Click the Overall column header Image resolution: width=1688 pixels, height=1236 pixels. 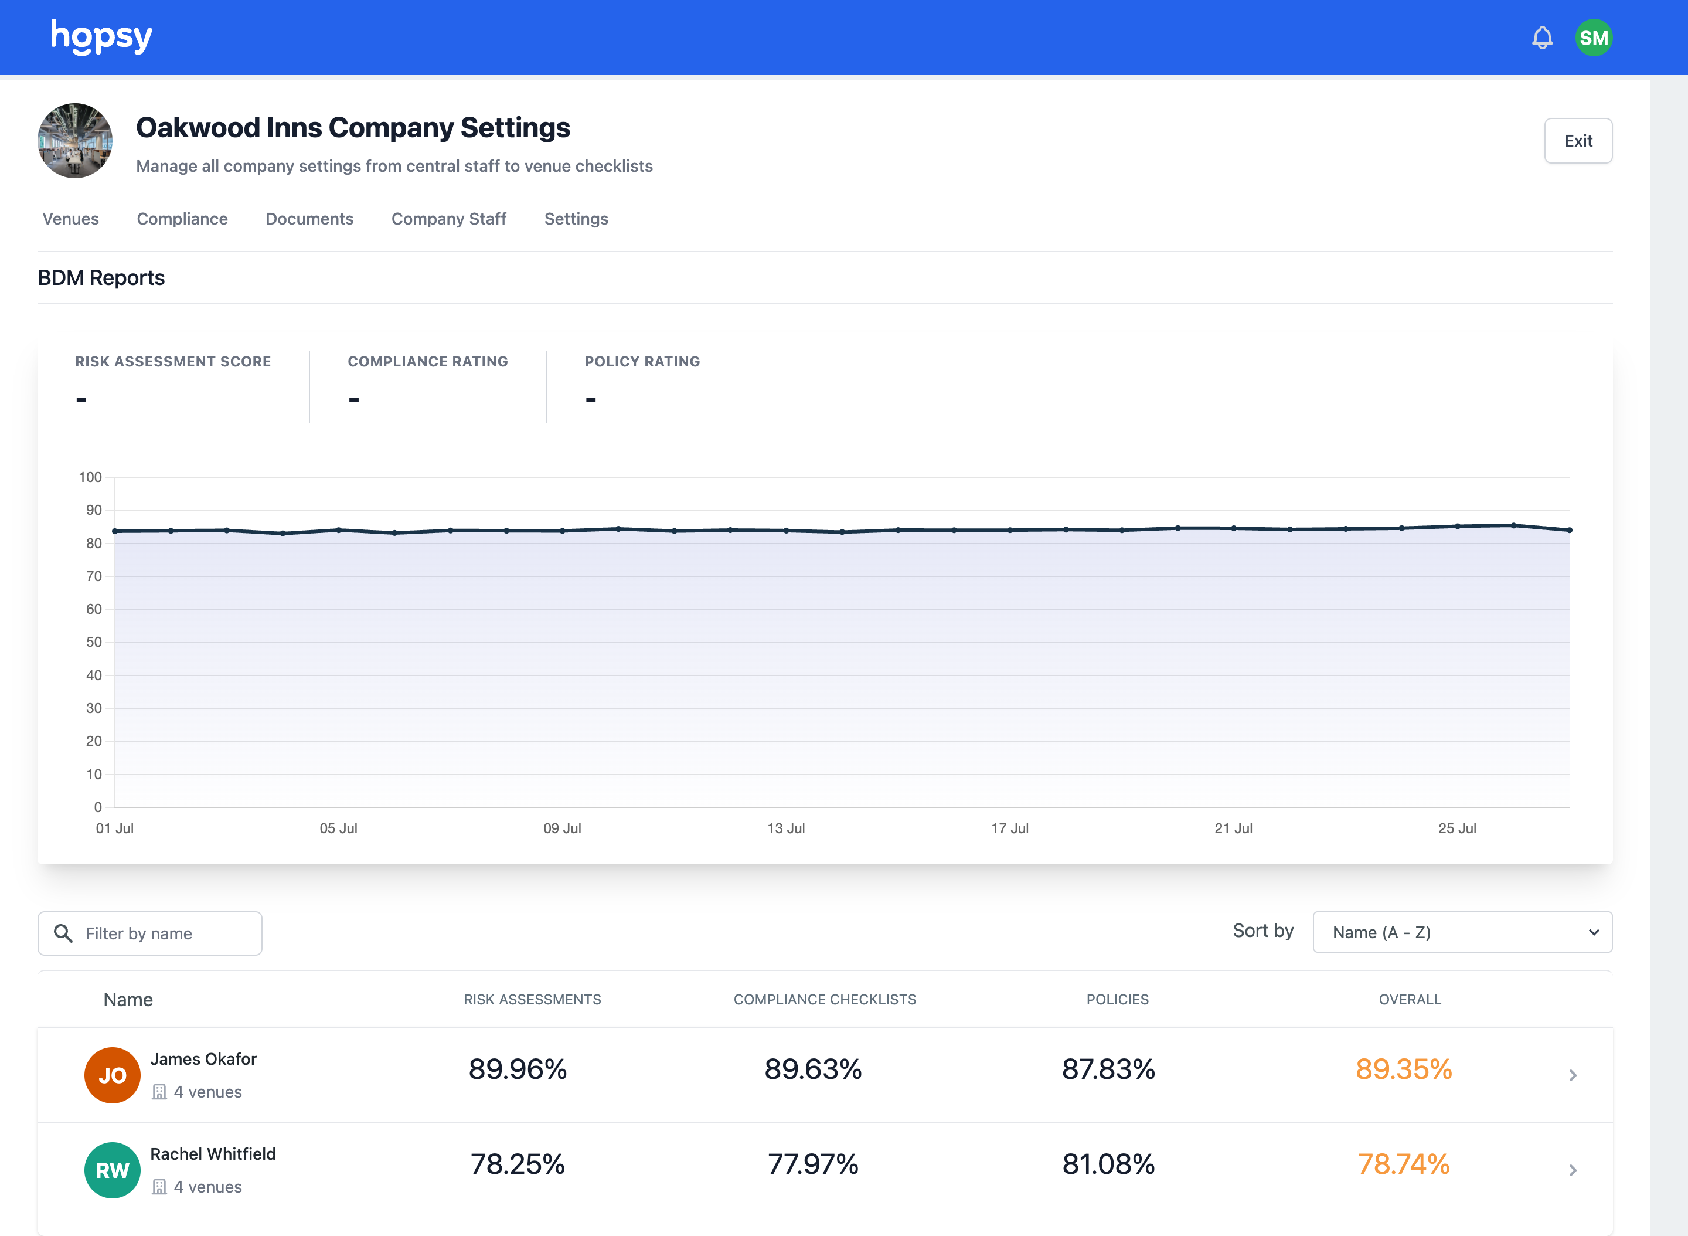pyautogui.click(x=1410, y=1000)
